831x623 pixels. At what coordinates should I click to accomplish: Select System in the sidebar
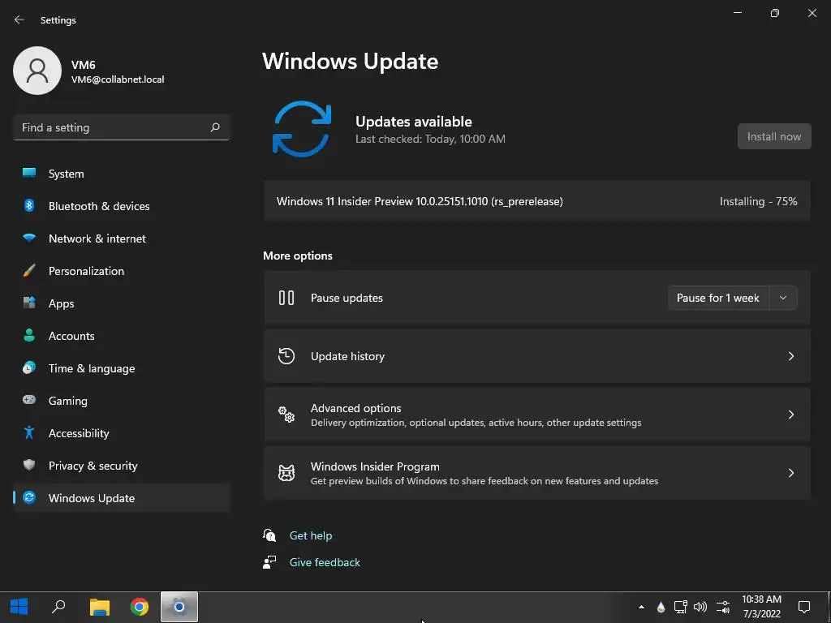pos(122,174)
